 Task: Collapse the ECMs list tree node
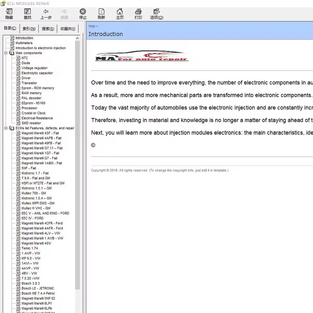[x=6, y=128]
